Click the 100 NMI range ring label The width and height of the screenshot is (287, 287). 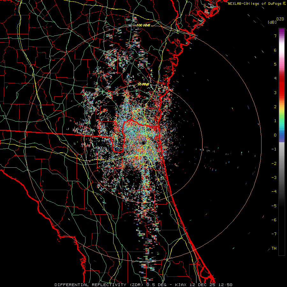tap(143, 25)
